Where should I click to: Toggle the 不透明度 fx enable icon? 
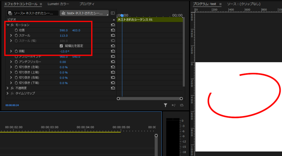12,88
